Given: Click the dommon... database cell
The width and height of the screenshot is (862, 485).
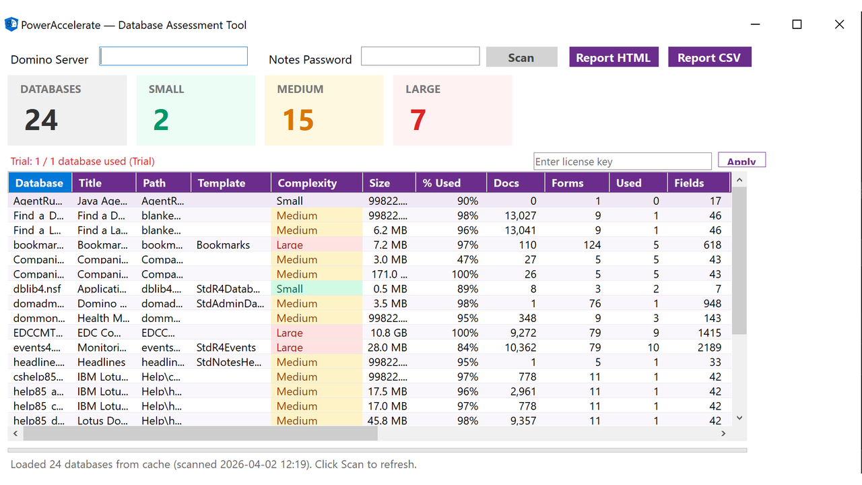Looking at the screenshot, I should coord(39,318).
